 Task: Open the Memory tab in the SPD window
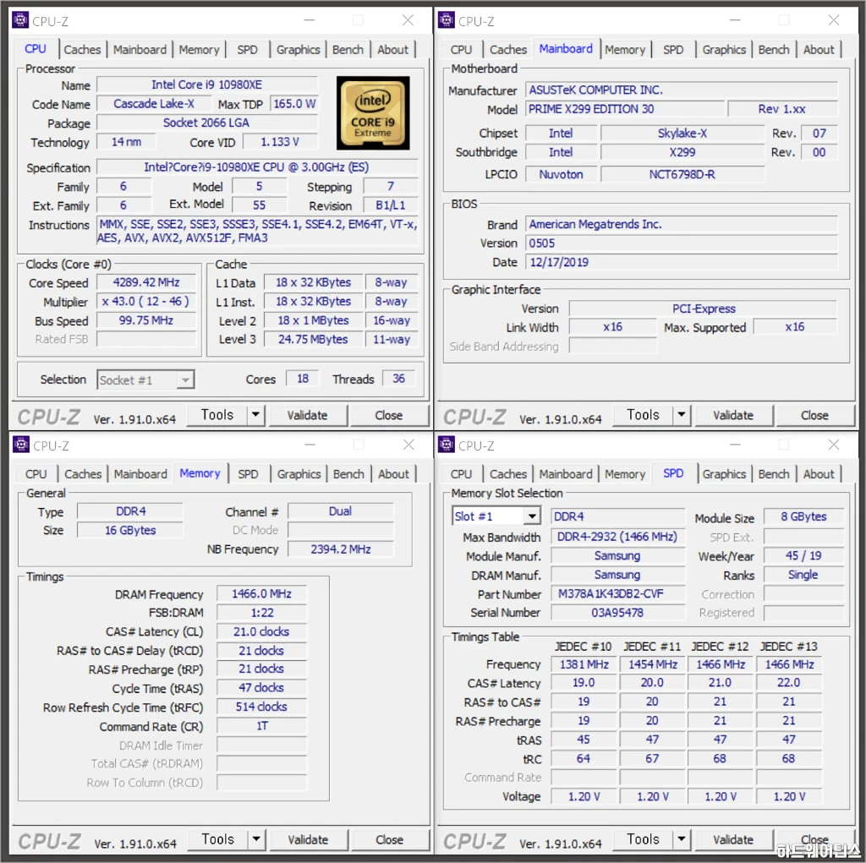tap(625, 474)
